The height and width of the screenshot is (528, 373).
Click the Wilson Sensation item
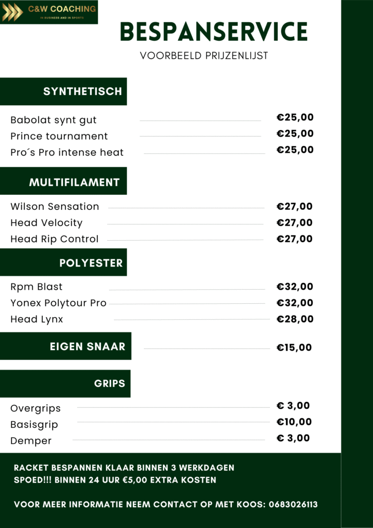pos(55,207)
